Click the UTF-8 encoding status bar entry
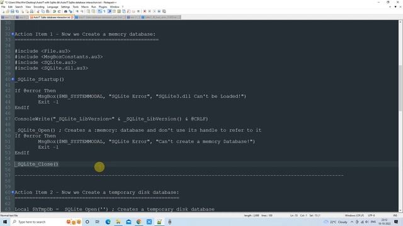The image size is (403, 226). [372, 215]
